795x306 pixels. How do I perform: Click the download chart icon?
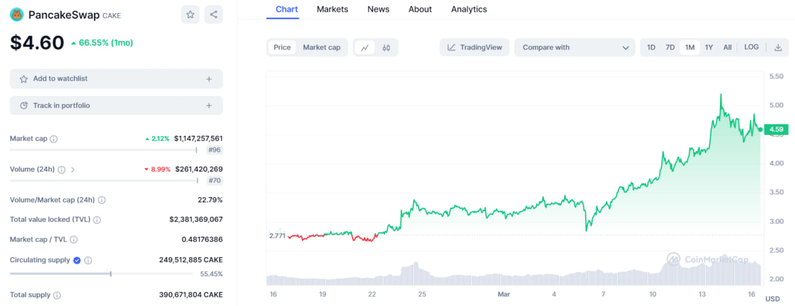(x=778, y=47)
